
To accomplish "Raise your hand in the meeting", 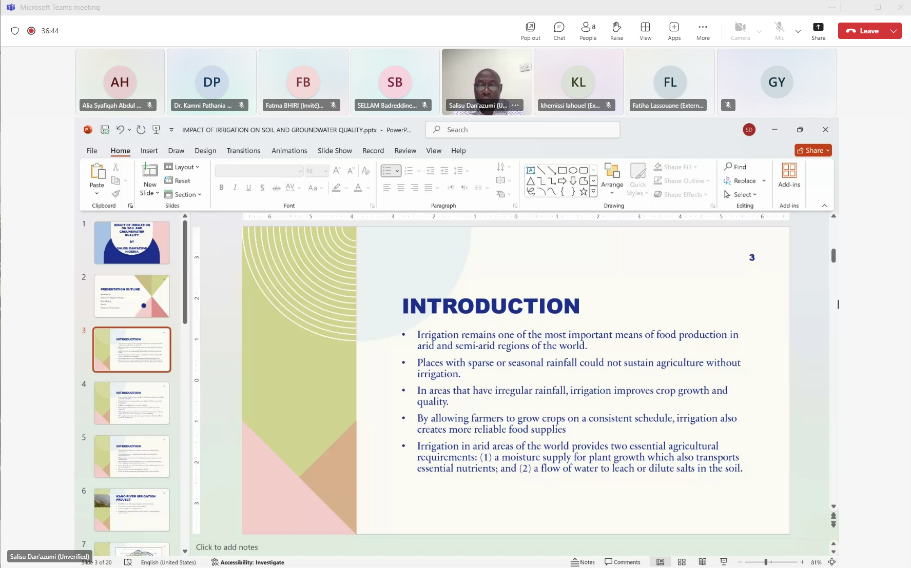I will 616,31.
